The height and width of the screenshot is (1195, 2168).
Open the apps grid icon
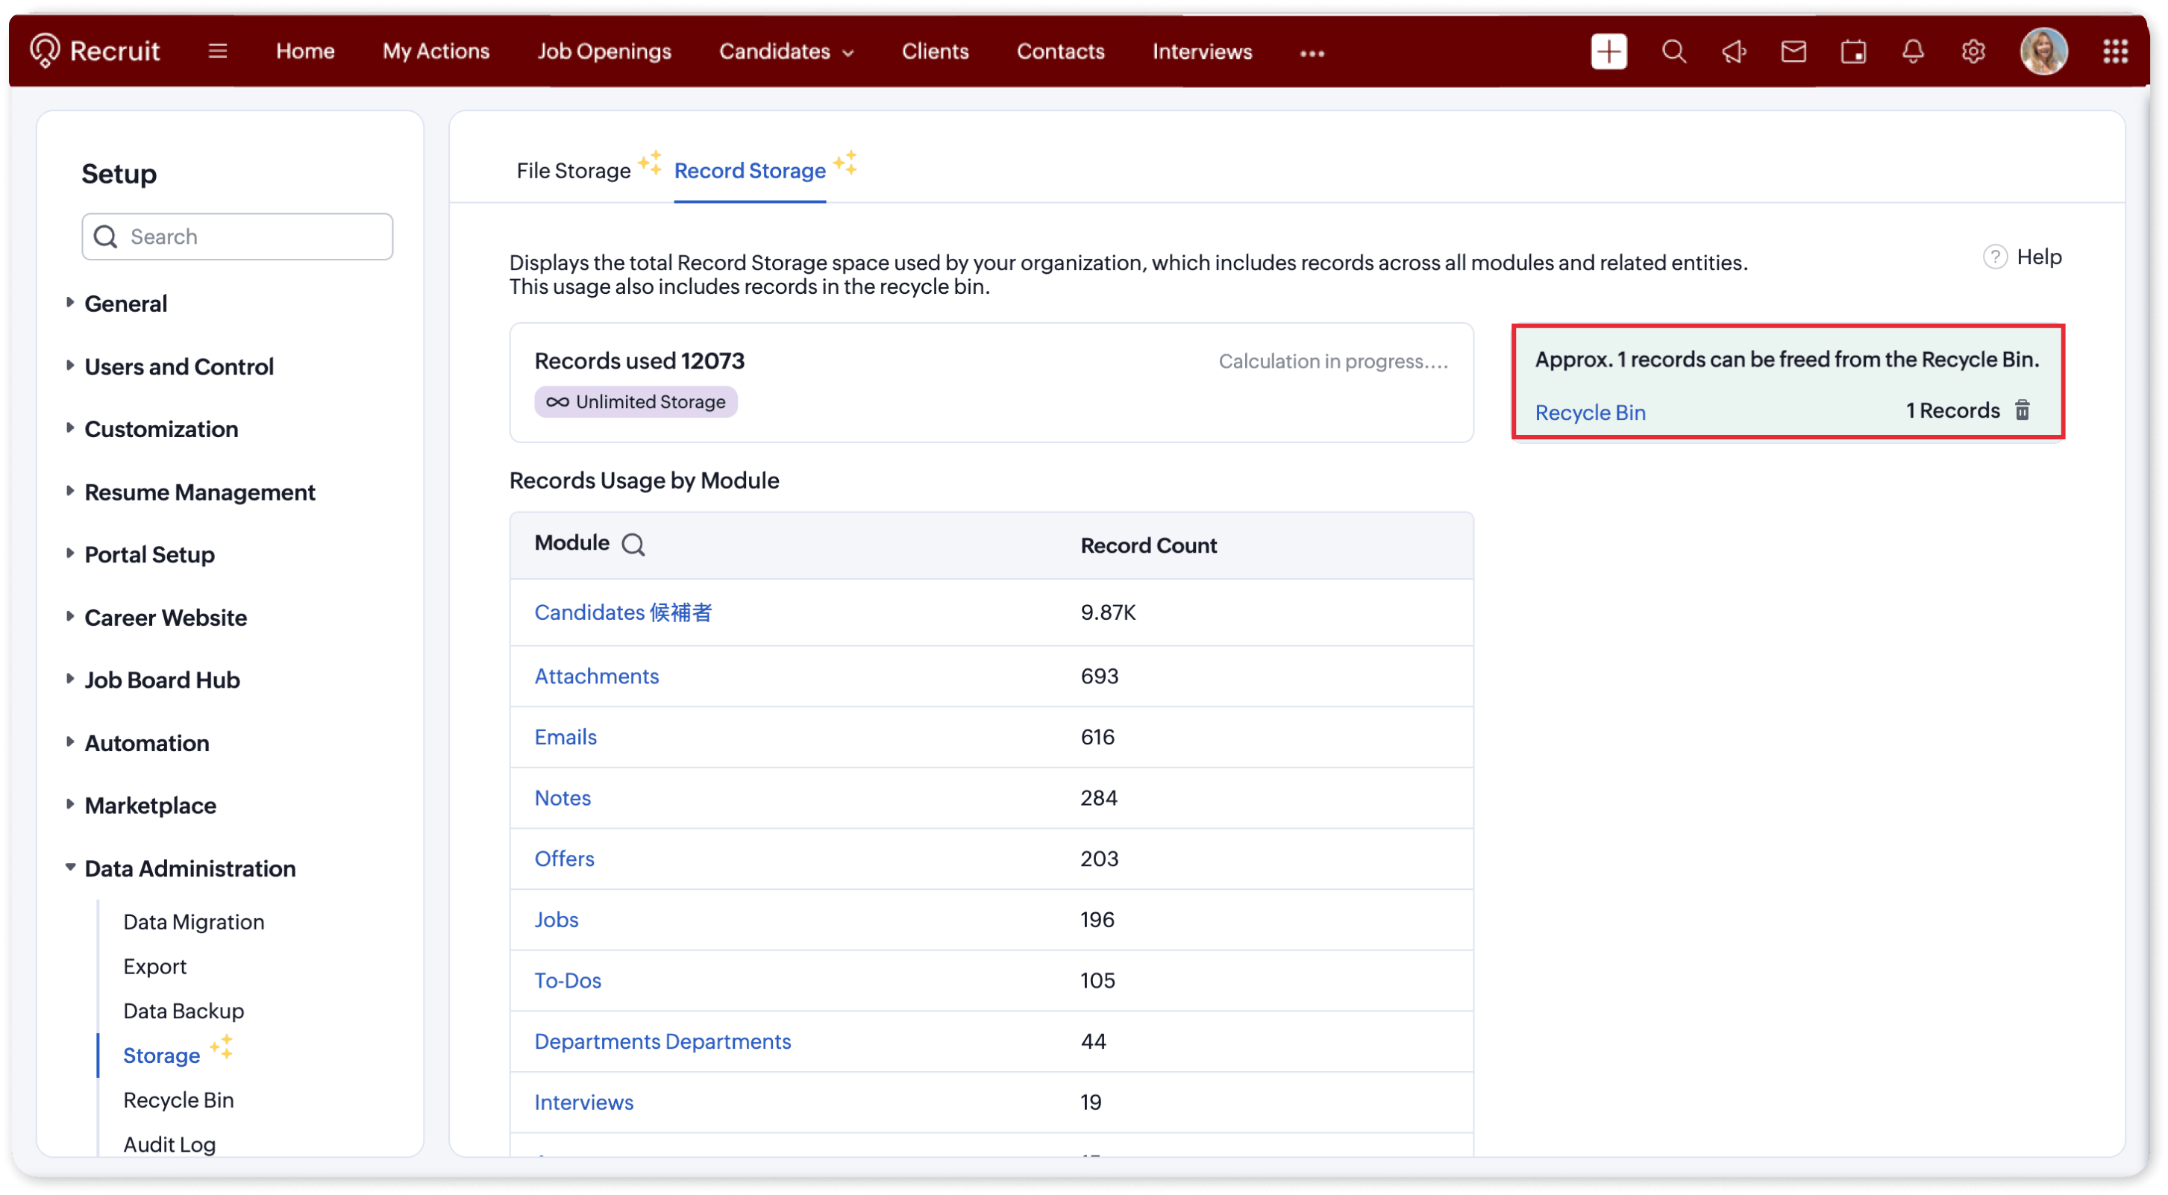tap(2115, 52)
